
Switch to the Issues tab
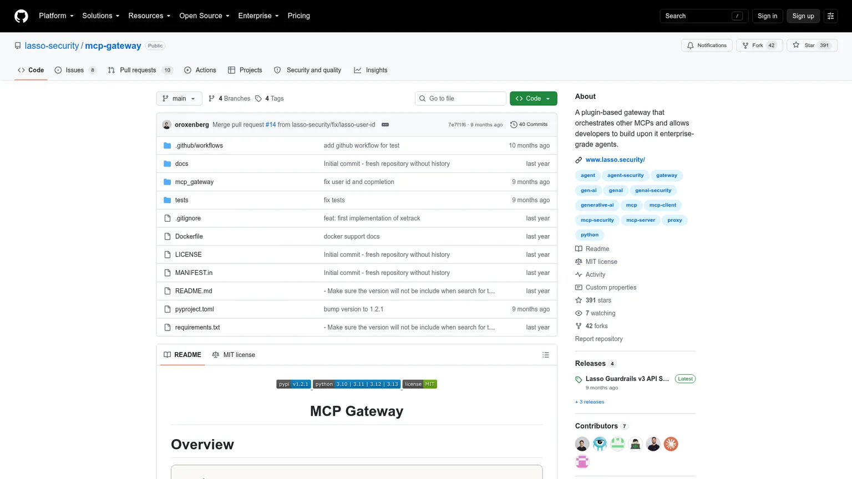pos(75,70)
